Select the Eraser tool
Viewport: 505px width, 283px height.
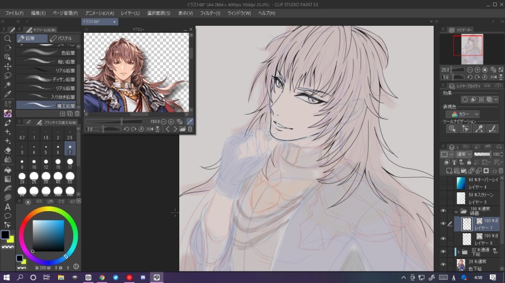click(8, 151)
